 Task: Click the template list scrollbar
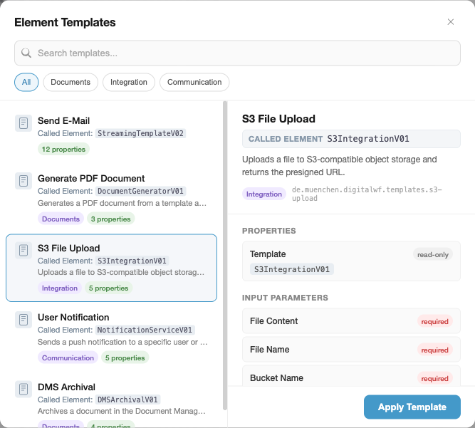pos(225,256)
